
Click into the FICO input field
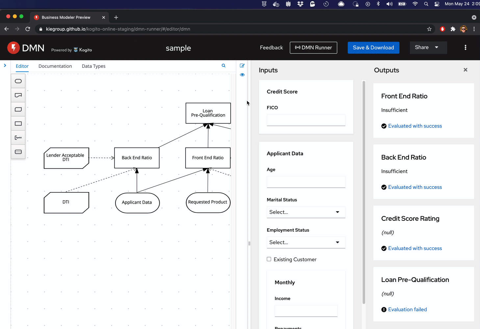pyautogui.click(x=306, y=120)
